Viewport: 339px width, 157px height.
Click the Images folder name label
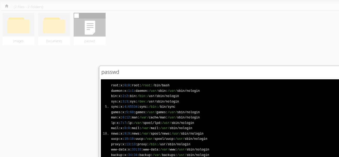point(18,41)
